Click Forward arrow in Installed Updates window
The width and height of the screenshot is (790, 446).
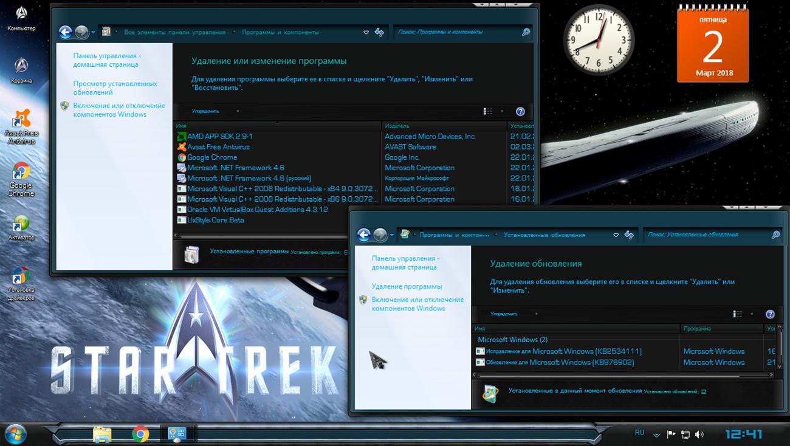(x=380, y=235)
